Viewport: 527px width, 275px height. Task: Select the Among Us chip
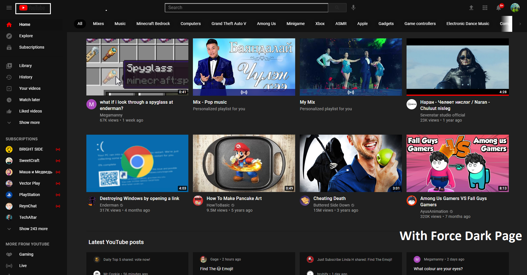click(x=266, y=24)
